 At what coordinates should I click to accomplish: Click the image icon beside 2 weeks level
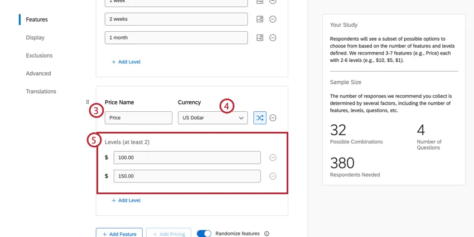[260, 19]
